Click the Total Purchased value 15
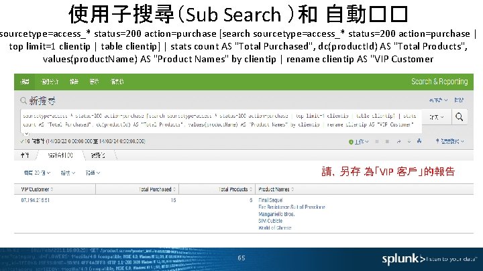Viewport: 483px width, 271px height. click(174, 200)
